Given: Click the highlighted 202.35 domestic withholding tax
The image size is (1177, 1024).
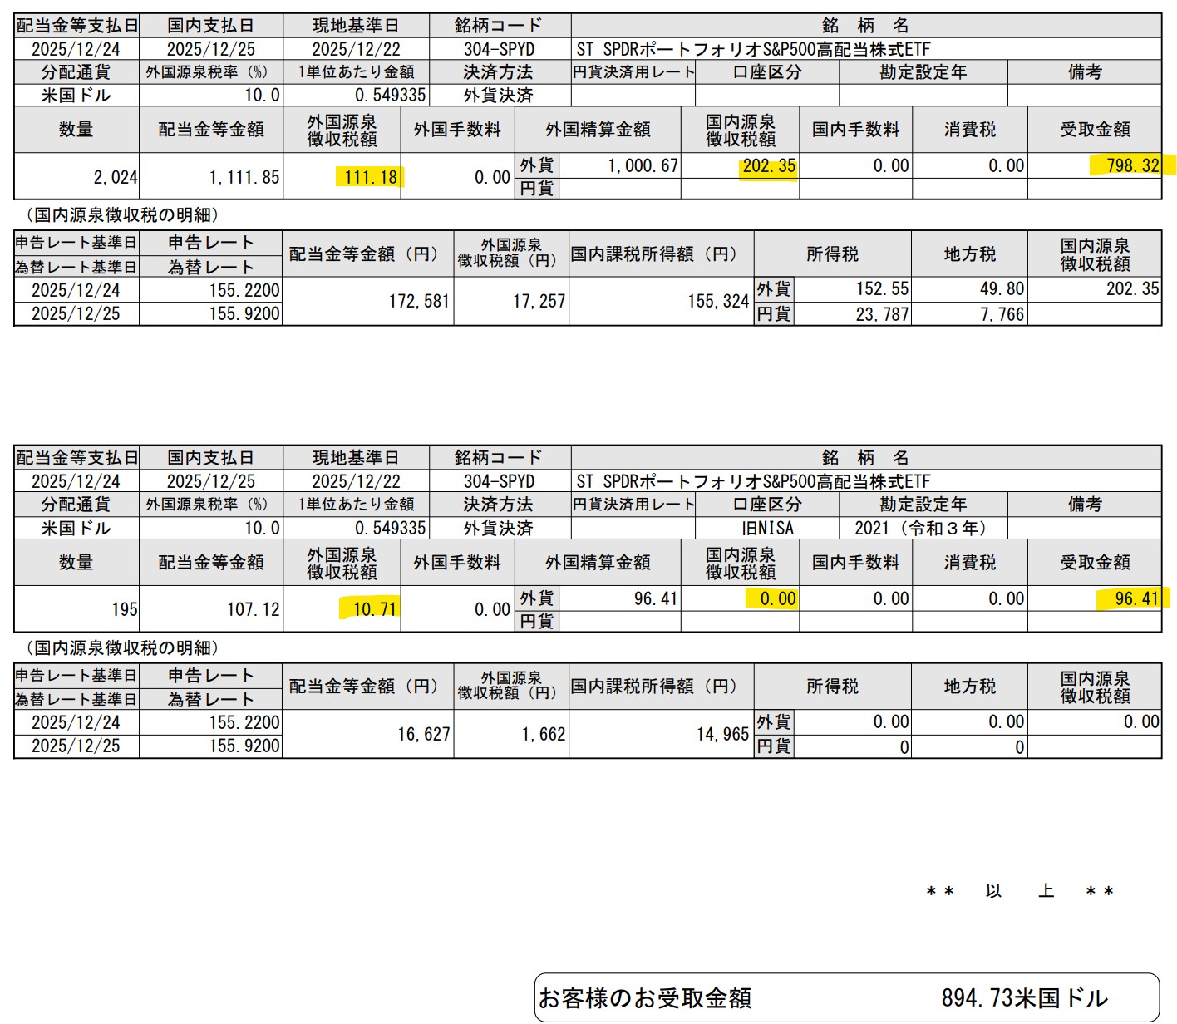Looking at the screenshot, I should tap(768, 166).
